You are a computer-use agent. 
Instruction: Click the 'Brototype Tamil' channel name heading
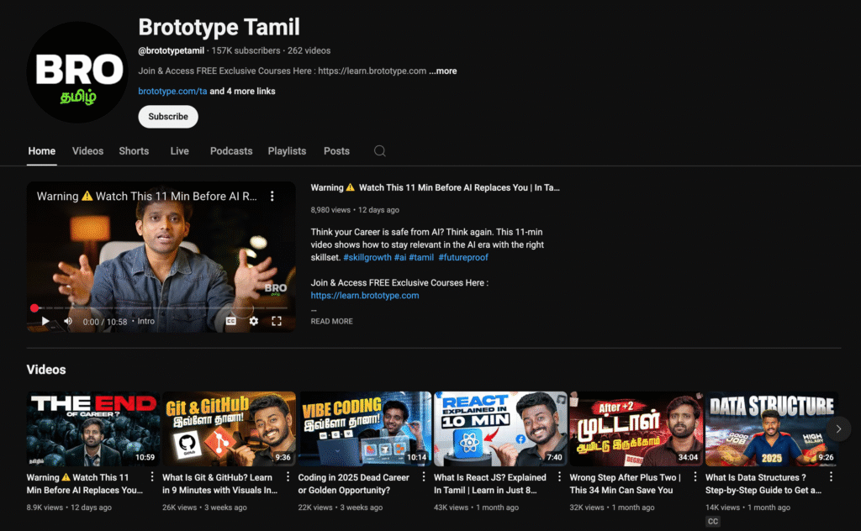(x=219, y=27)
